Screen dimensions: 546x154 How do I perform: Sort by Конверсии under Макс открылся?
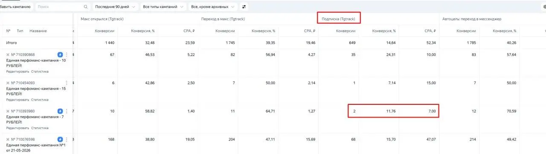click(x=105, y=31)
